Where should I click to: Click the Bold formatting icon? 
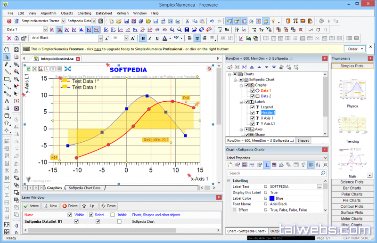click(143, 38)
